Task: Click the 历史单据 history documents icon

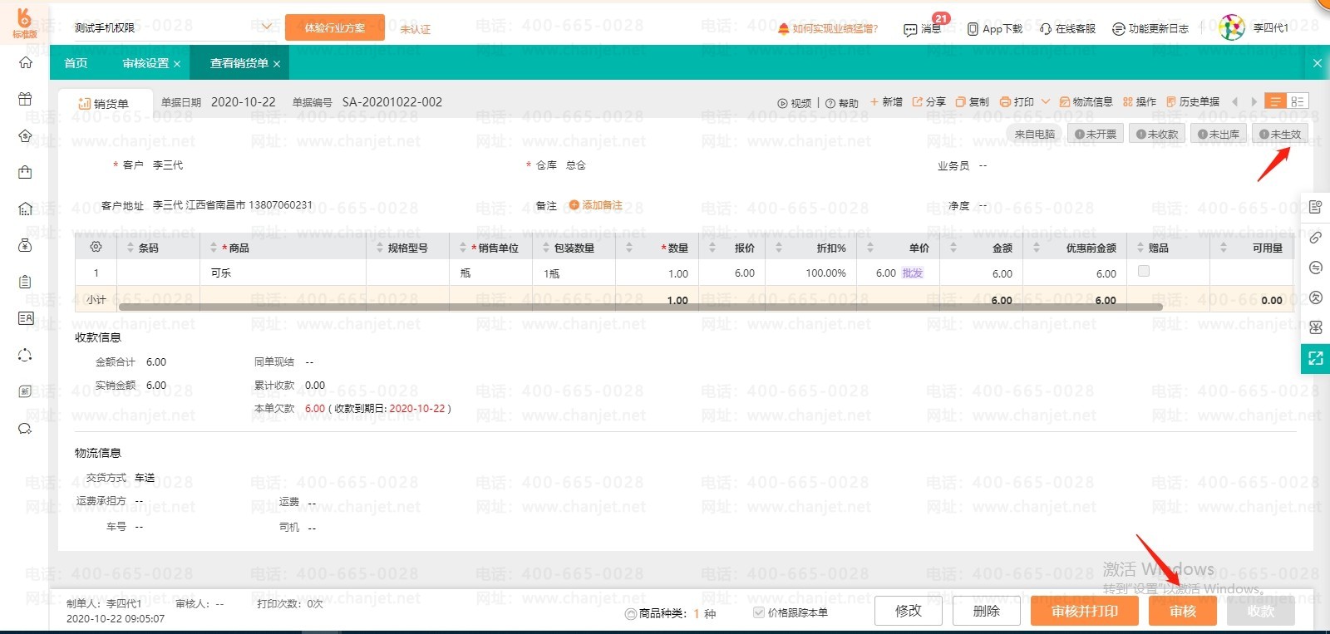Action: (1171, 102)
